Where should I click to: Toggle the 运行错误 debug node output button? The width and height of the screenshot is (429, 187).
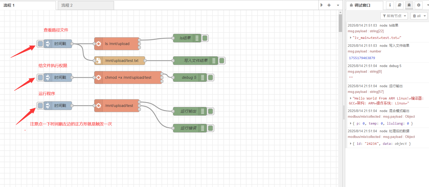click(211, 128)
